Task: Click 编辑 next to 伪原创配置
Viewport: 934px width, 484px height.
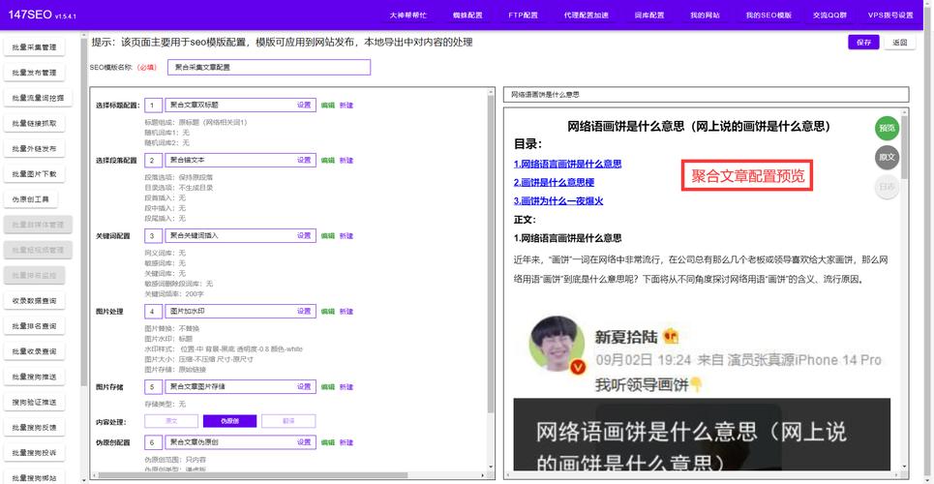Action: 327,443
